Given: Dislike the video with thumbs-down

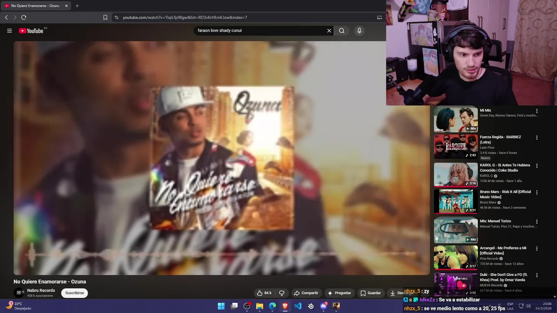Looking at the screenshot, I should click(282, 293).
